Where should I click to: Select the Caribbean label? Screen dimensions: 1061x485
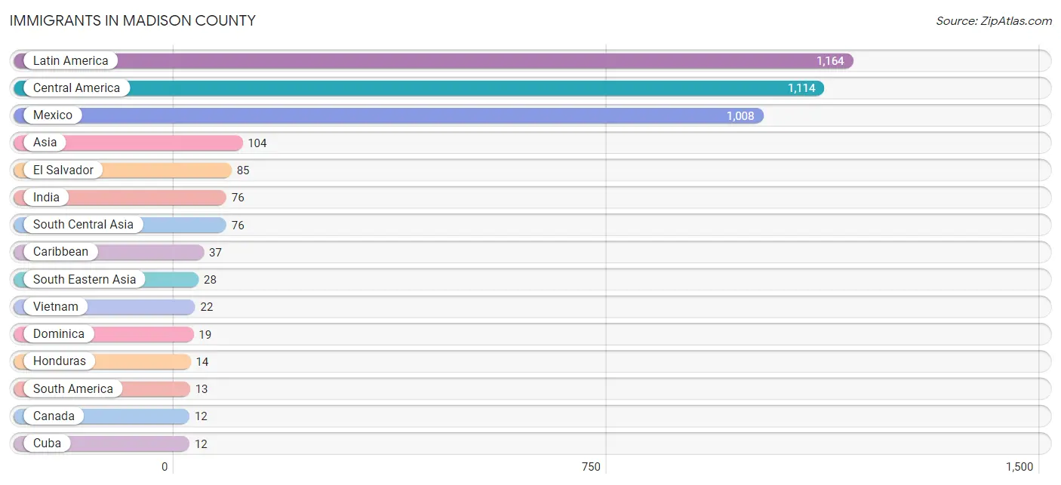(x=60, y=251)
